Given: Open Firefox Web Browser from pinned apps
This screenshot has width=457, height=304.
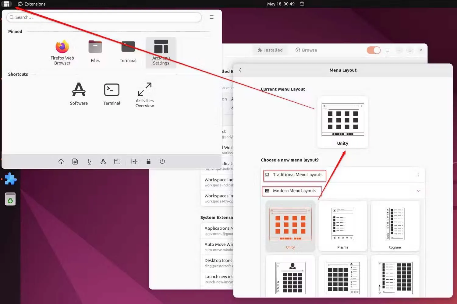Looking at the screenshot, I should [x=62, y=52].
